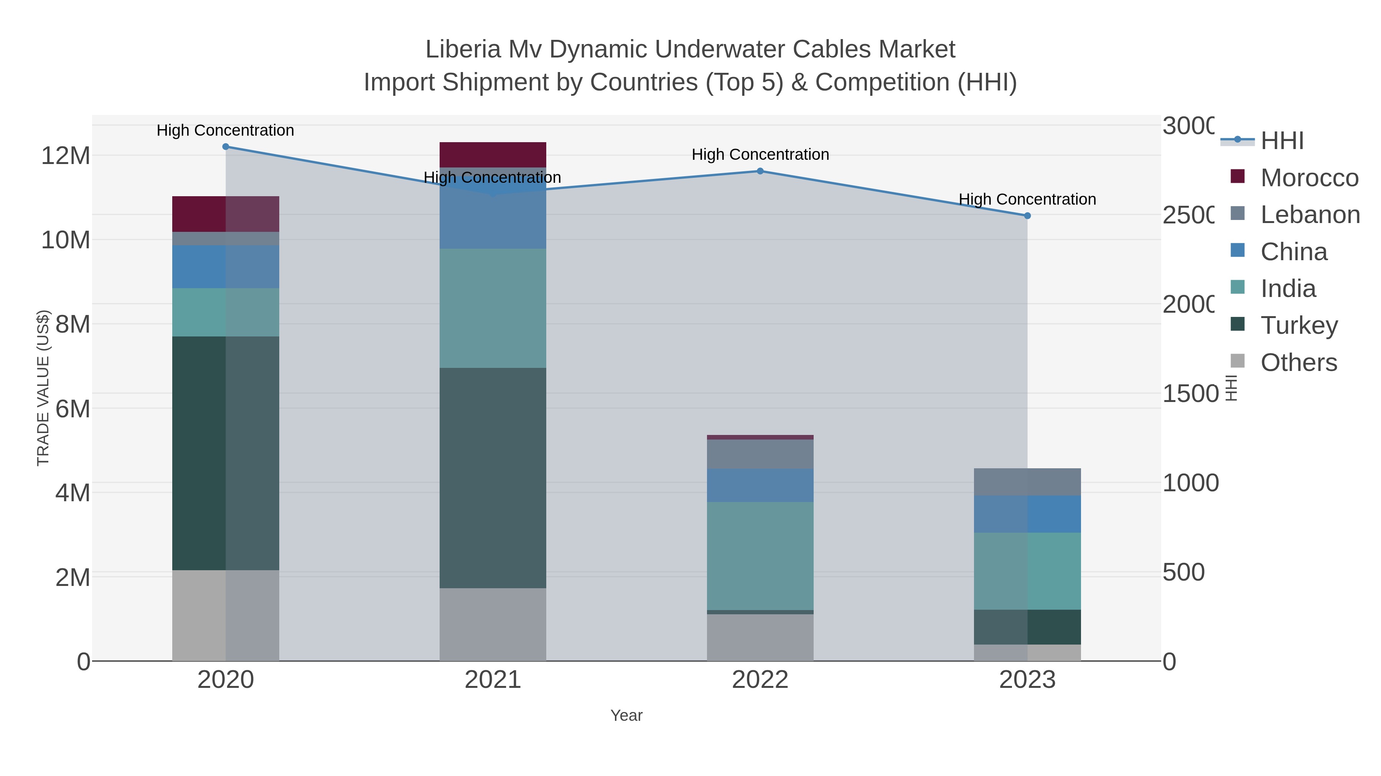Click the Others segment of the 2021 bar
Viewport: 1381px width, 776px height.
click(493, 625)
